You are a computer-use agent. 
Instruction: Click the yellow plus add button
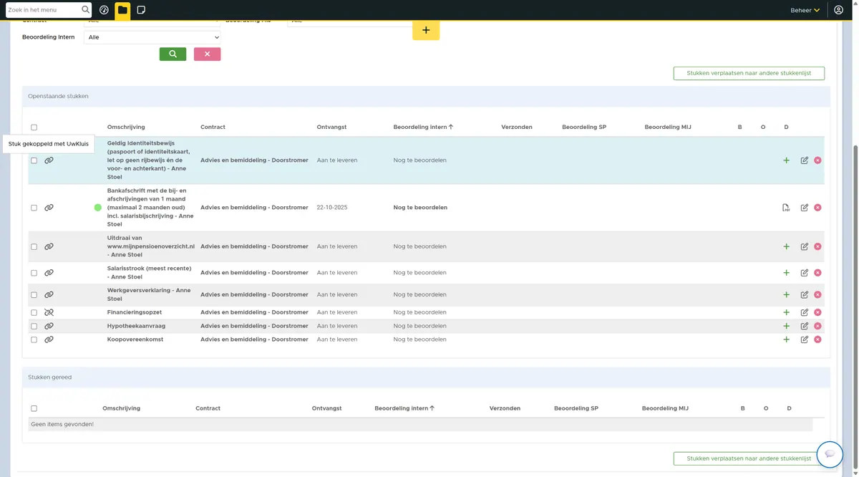click(426, 30)
